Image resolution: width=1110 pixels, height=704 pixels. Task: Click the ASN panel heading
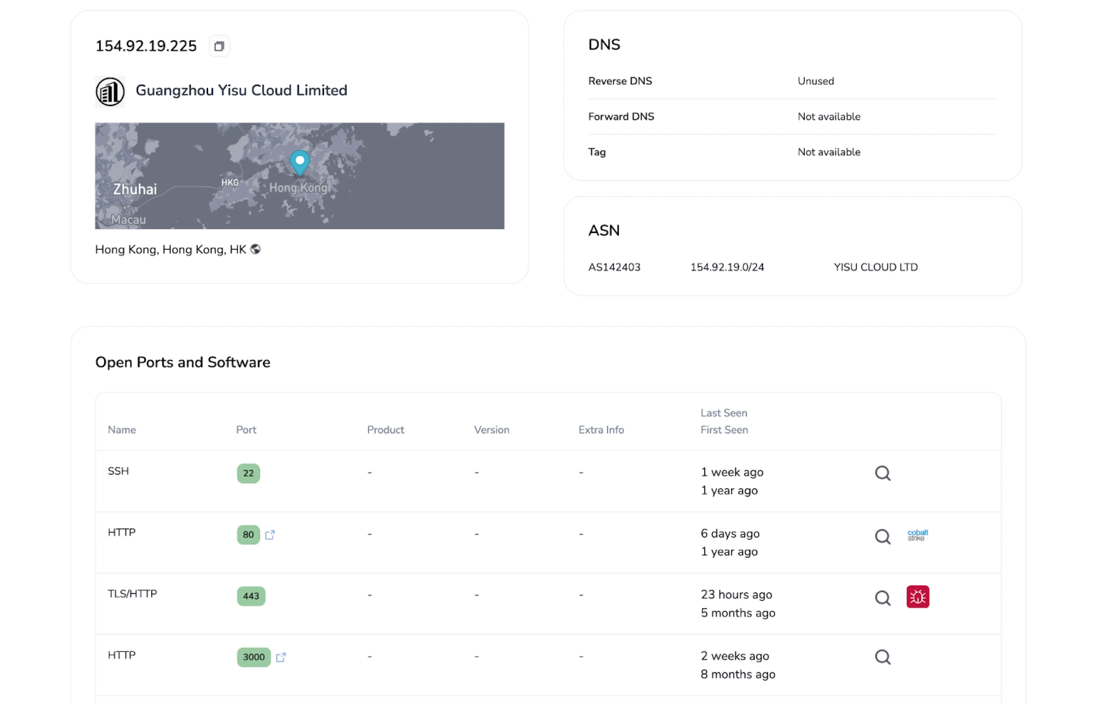(x=604, y=230)
